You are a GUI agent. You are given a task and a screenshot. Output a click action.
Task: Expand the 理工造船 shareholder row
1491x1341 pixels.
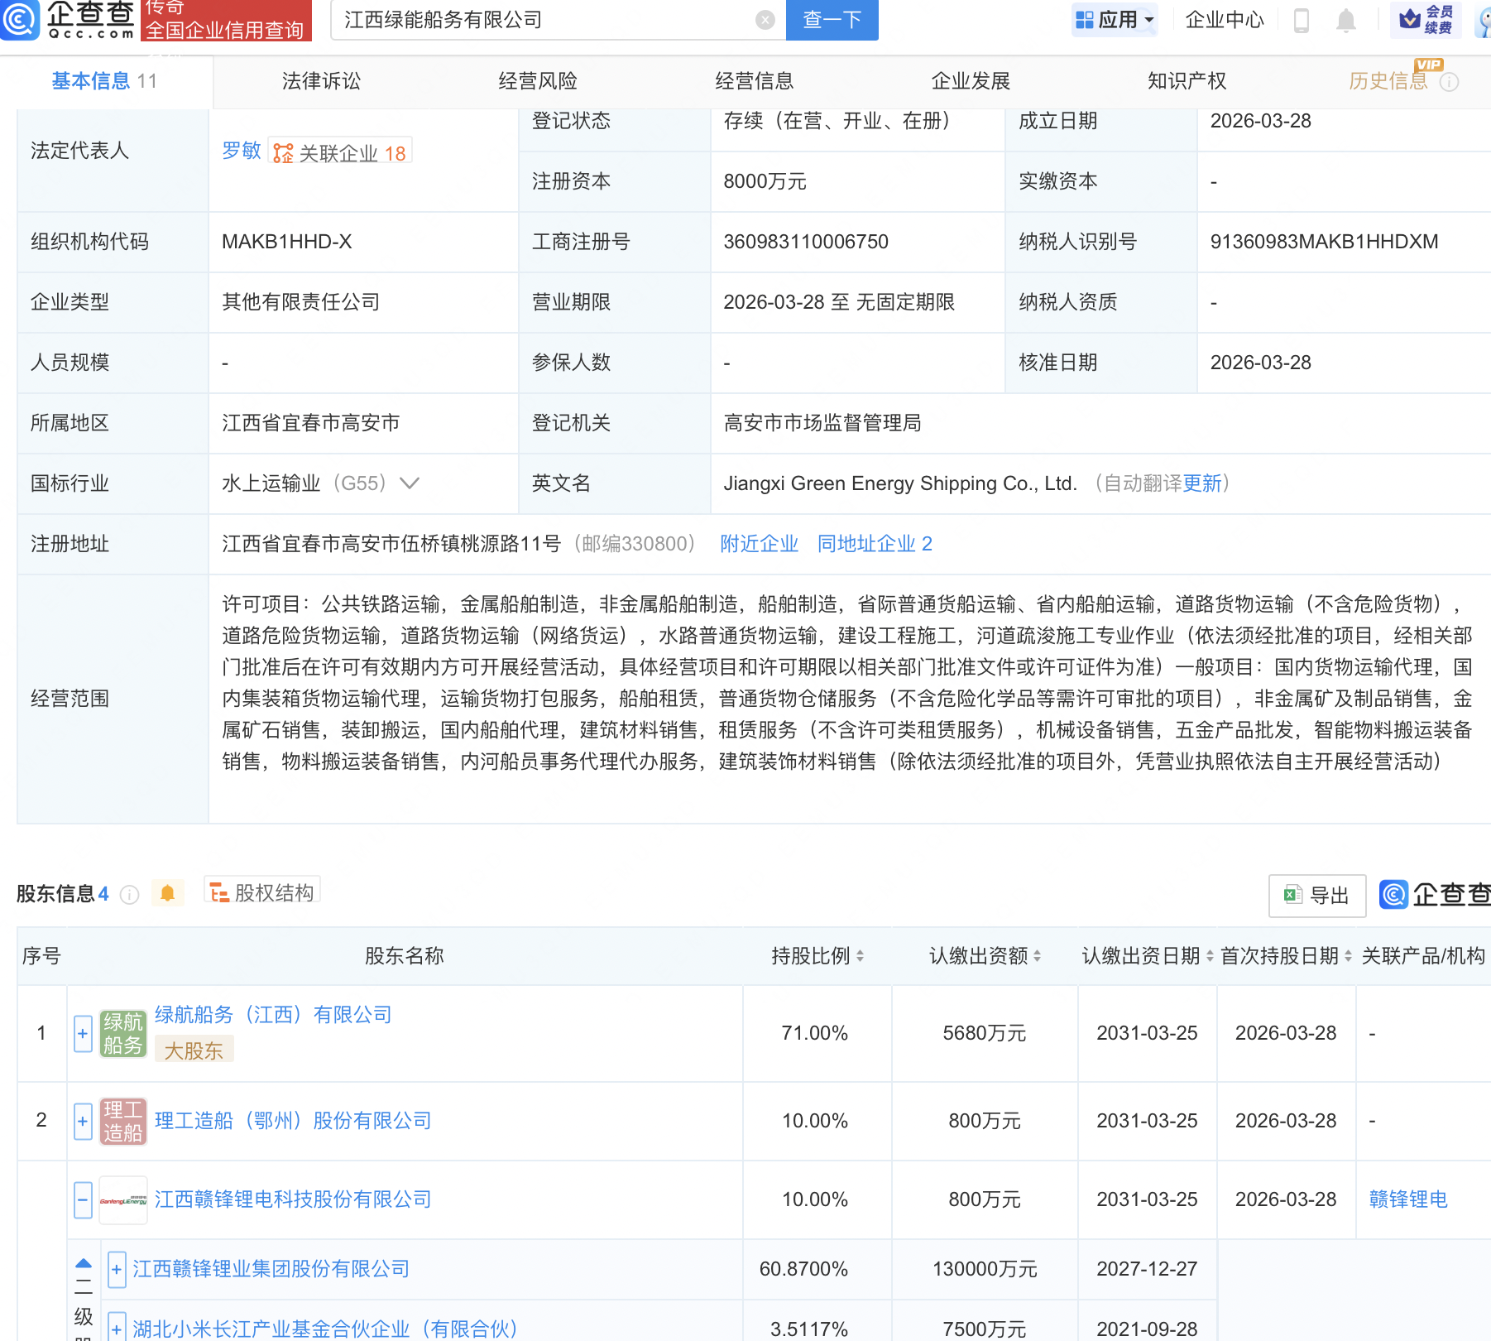coord(82,1122)
